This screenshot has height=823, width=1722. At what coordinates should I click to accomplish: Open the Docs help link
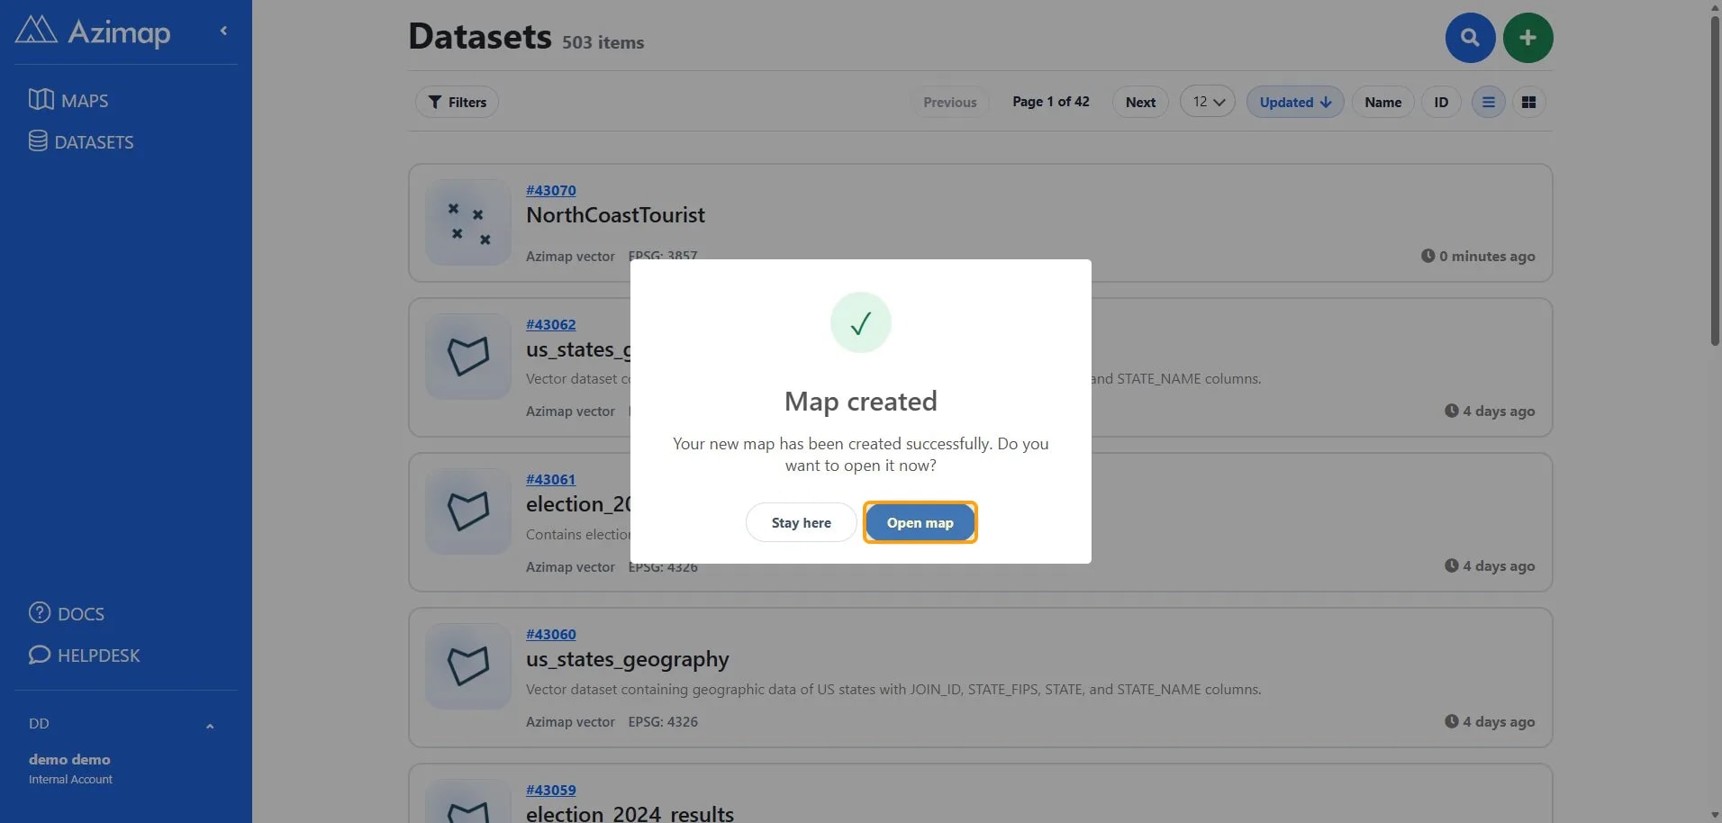67,613
